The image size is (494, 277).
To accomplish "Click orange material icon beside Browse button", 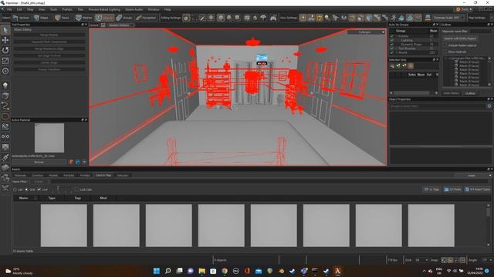I will 71,162.
